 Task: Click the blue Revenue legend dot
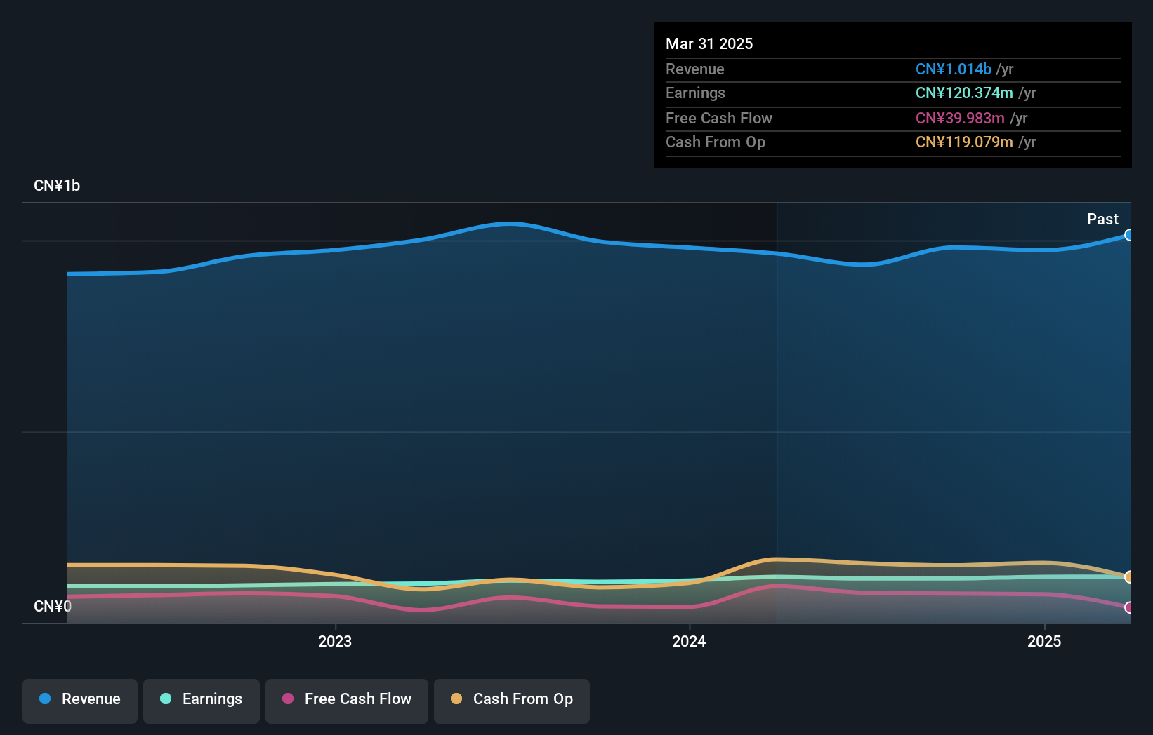tap(45, 699)
